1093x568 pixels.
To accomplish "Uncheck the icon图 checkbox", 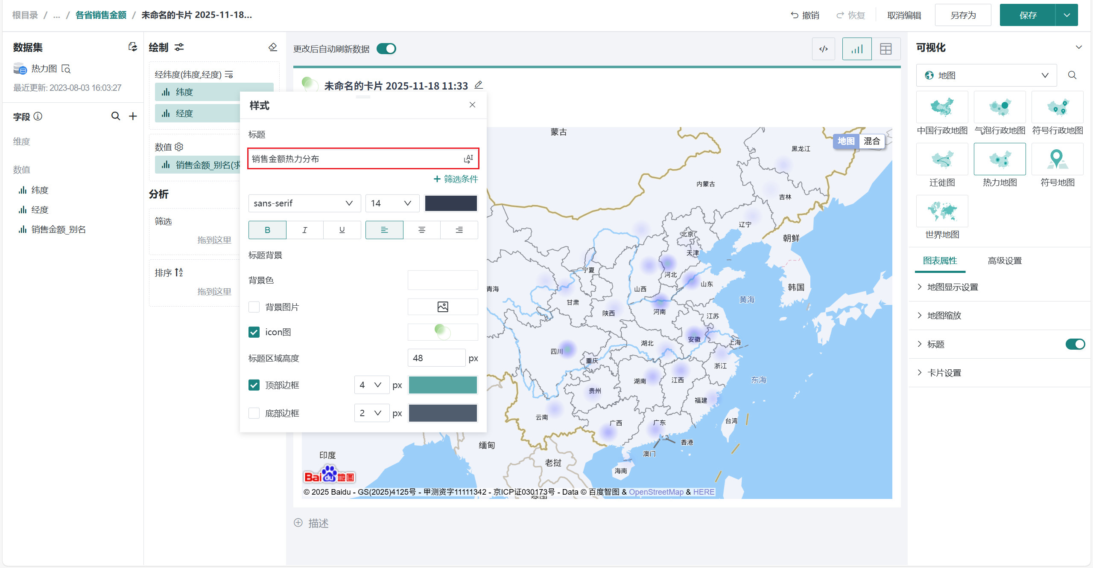I will pos(254,332).
